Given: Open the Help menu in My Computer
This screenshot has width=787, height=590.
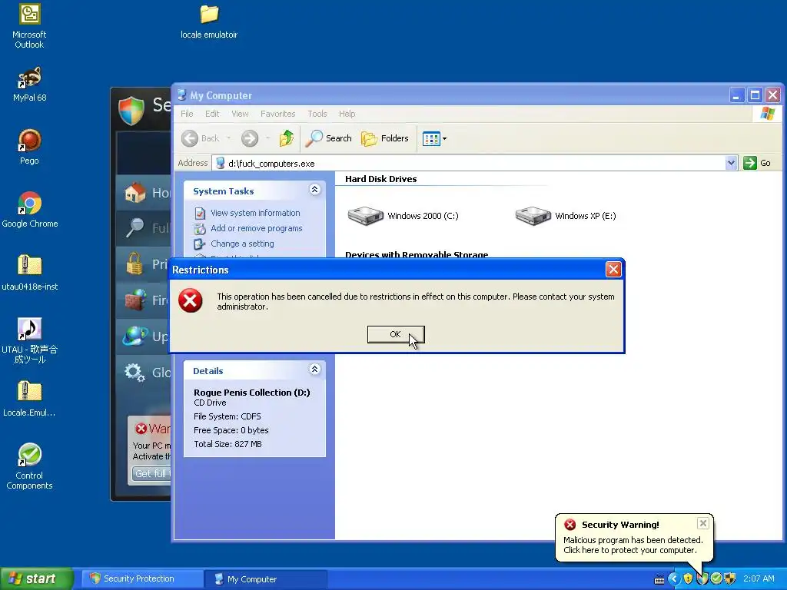Looking at the screenshot, I should (x=347, y=114).
